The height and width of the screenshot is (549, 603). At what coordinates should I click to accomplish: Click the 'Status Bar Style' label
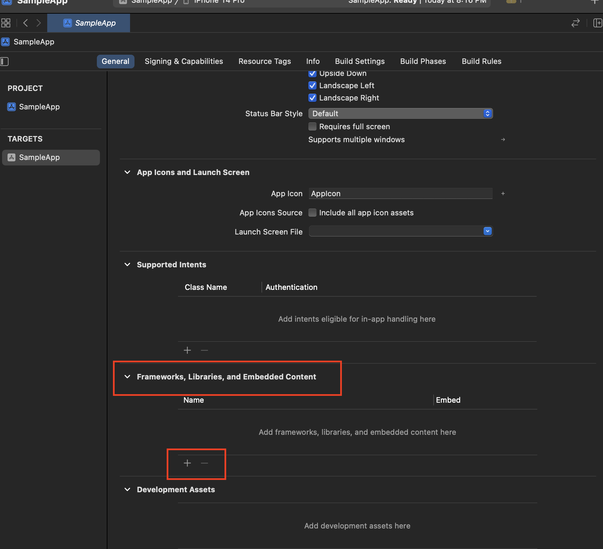(x=274, y=113)
